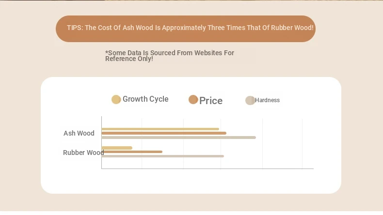Click the orange TIPS banner
This screenshot has height=215, width=383.
[185, 29]
